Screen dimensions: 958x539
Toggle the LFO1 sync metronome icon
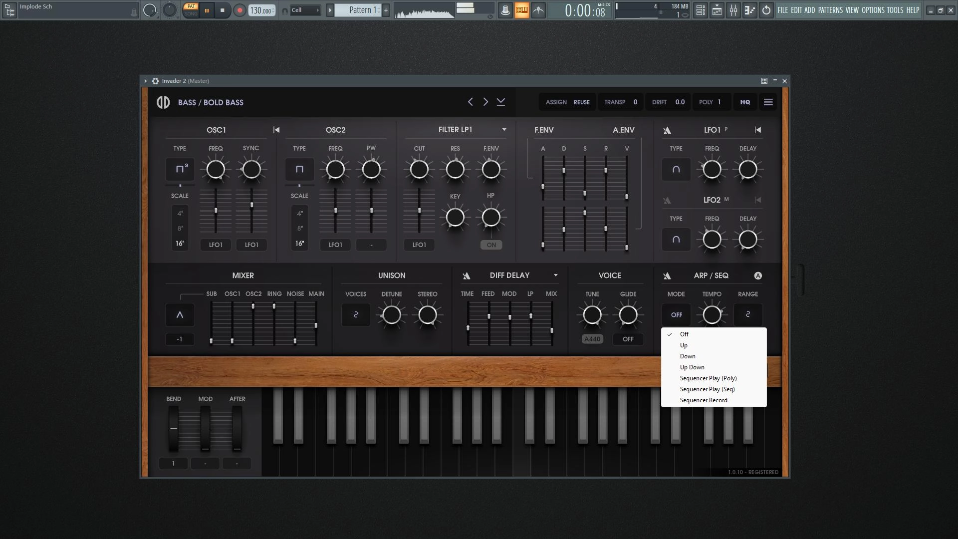tap(667, 130)
